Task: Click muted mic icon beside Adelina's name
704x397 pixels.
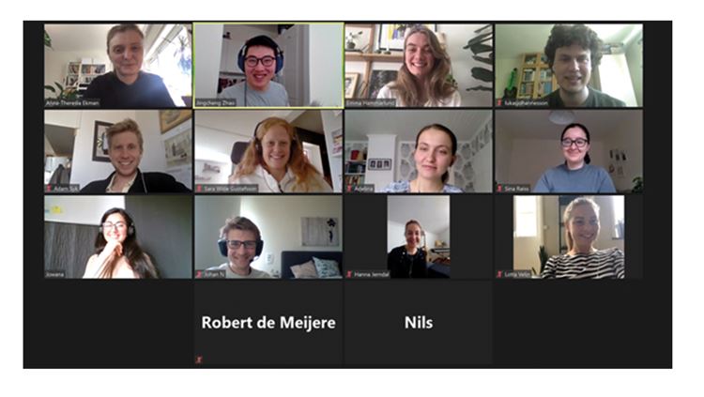Action: coord(349,189)
